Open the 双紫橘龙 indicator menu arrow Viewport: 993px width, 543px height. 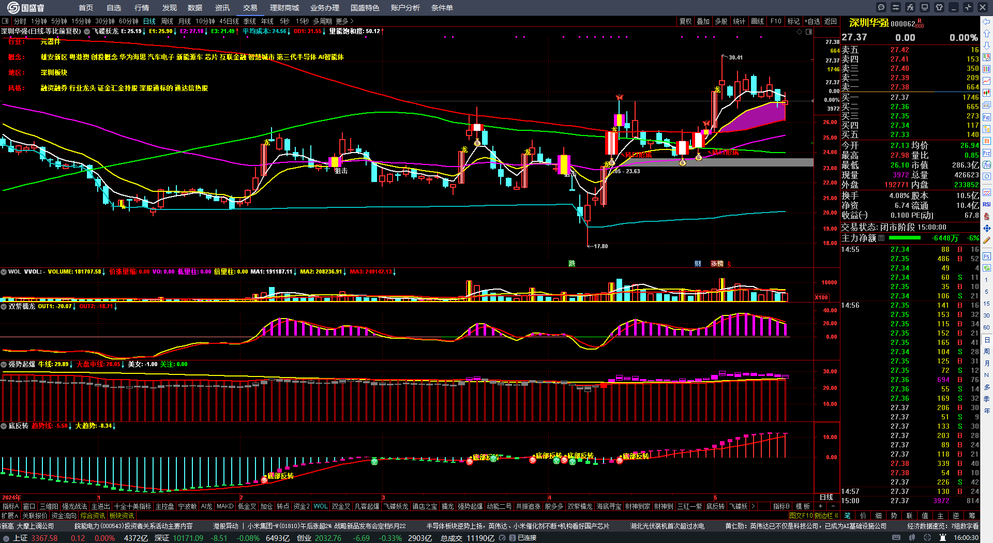click(4, 306)
